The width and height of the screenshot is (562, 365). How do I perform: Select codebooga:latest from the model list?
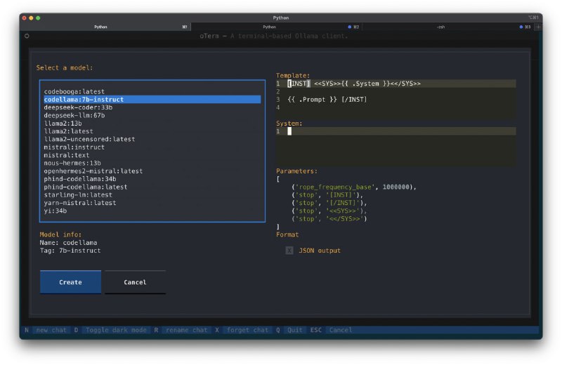pyautogui.click(x=74, y=91)
